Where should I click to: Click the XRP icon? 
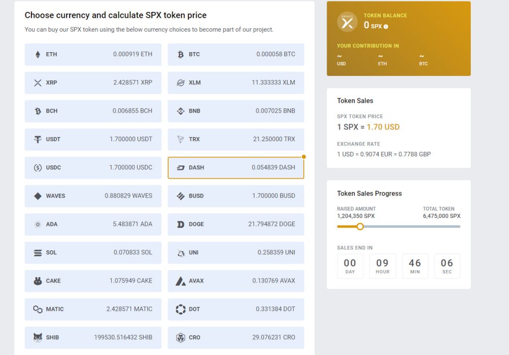37,82
